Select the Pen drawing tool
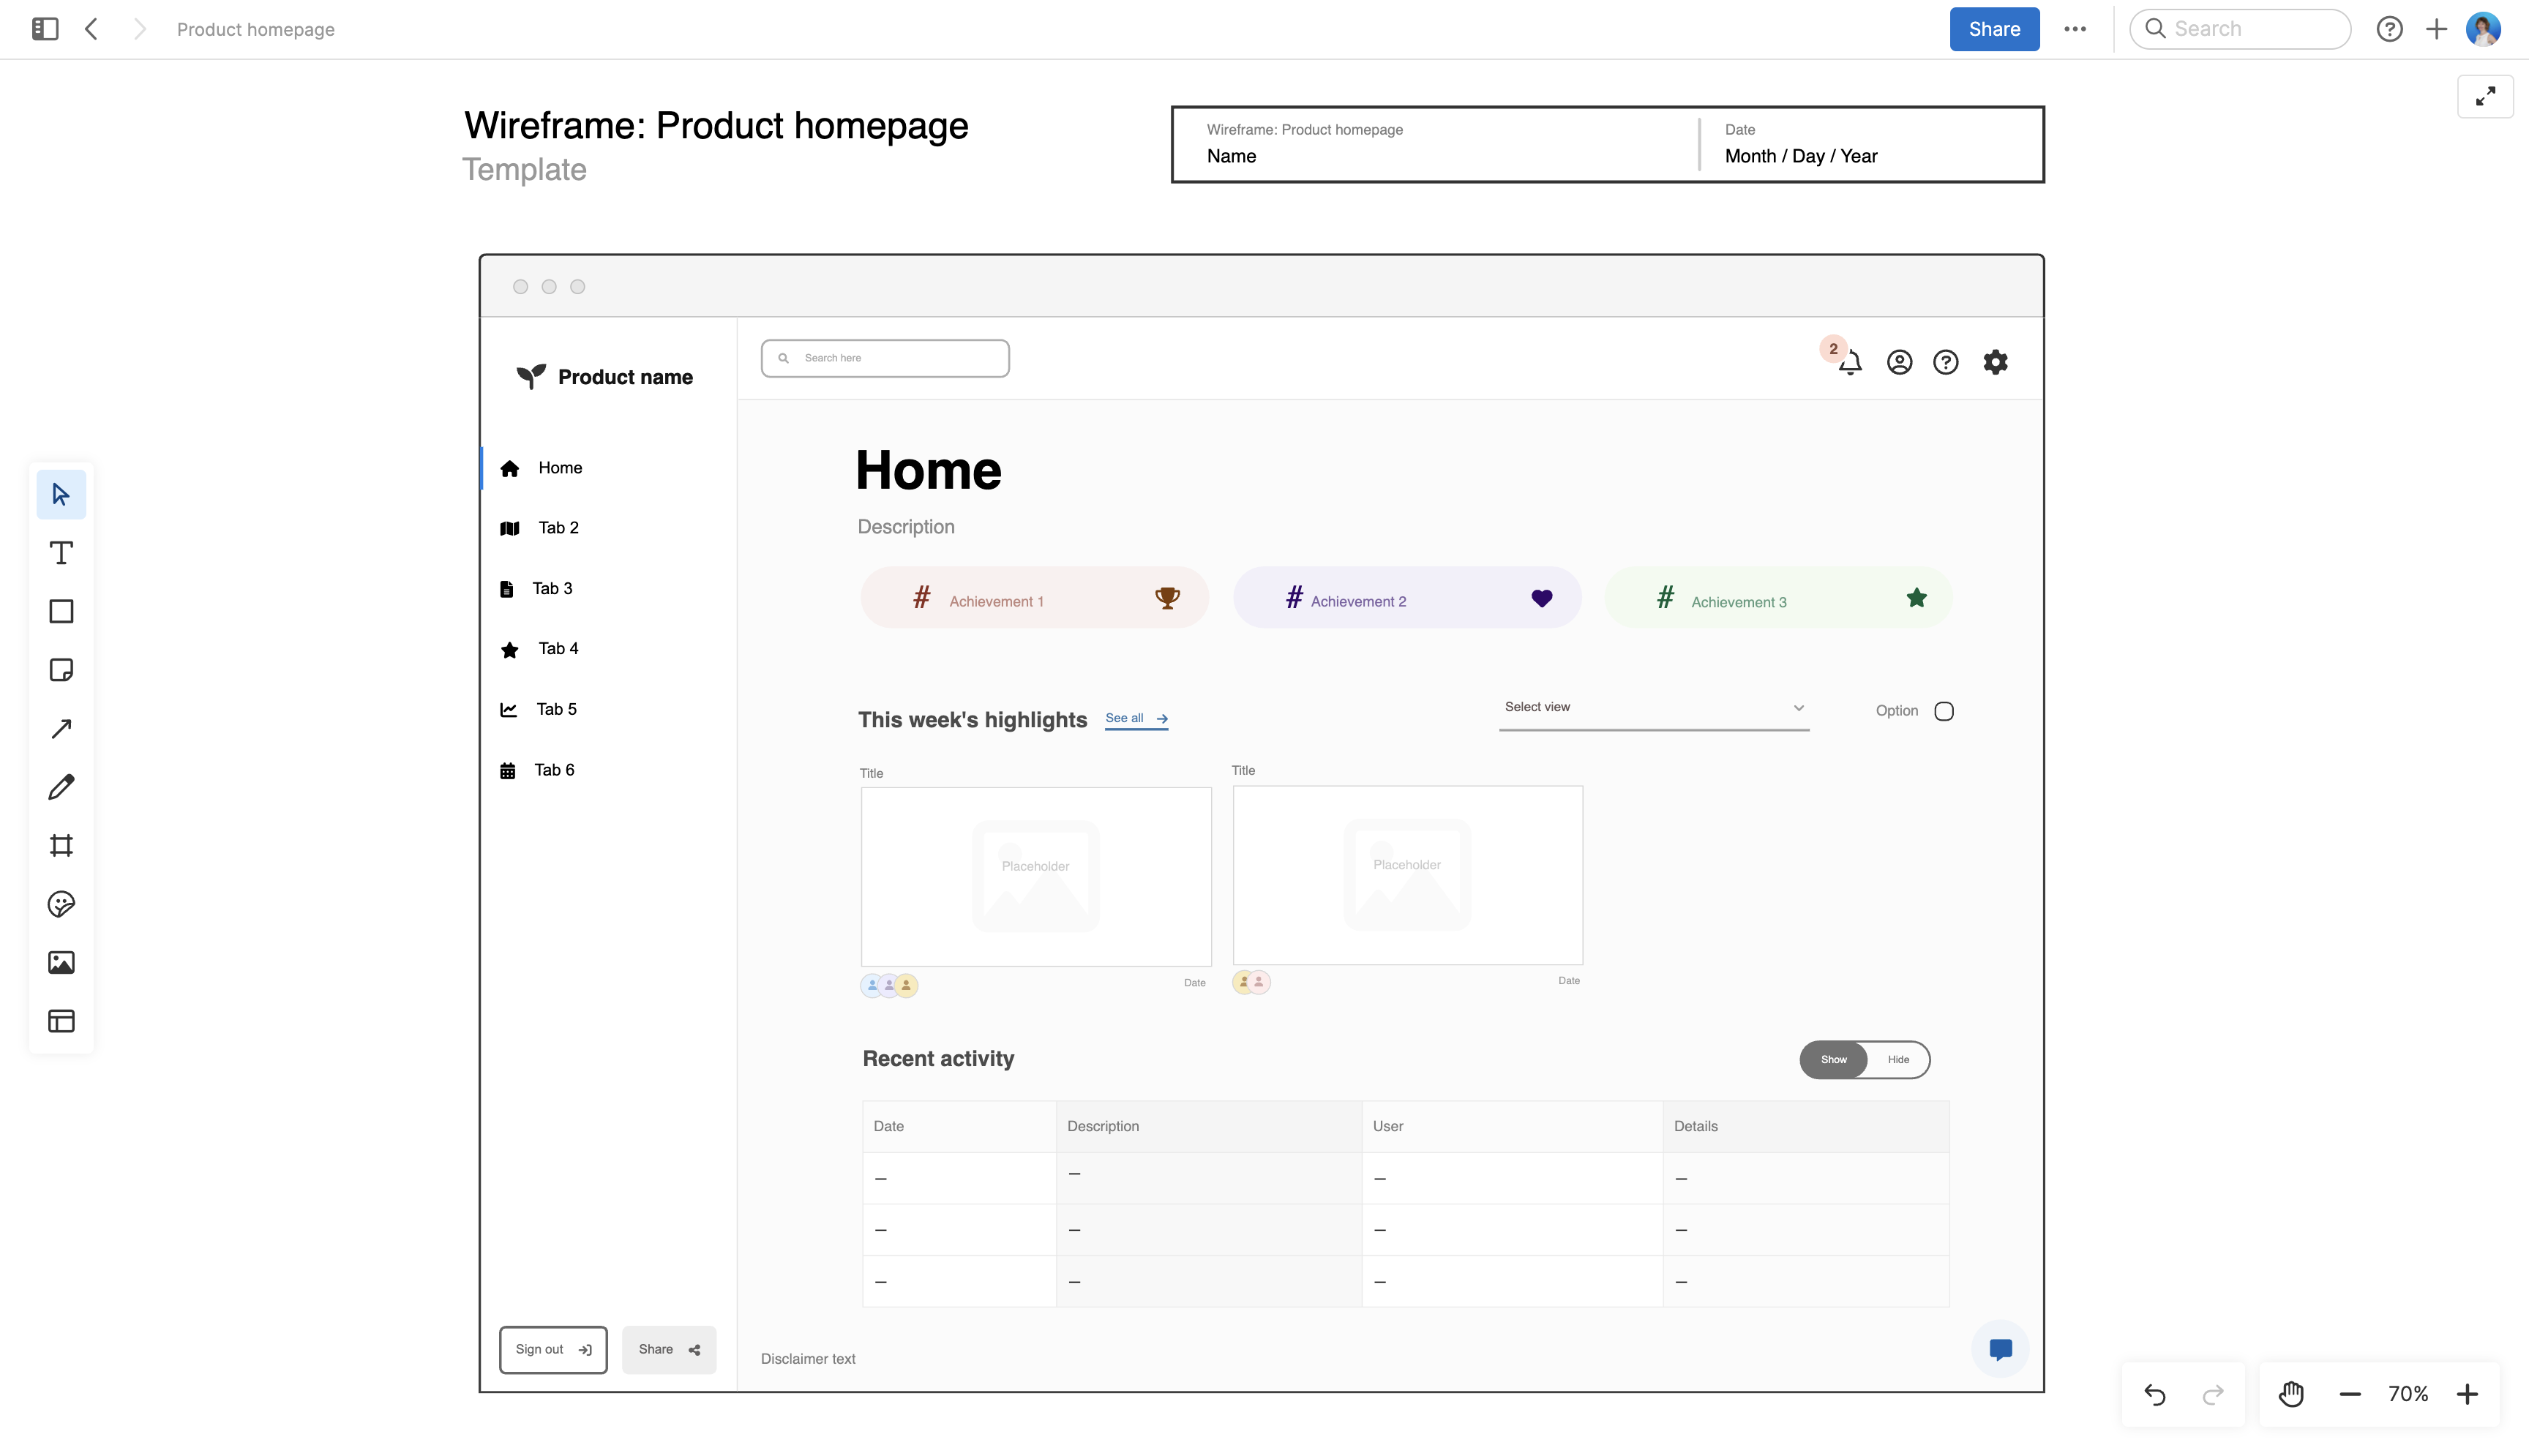This screenshot has width=2529, height=1456. click(x=61, y=787)
